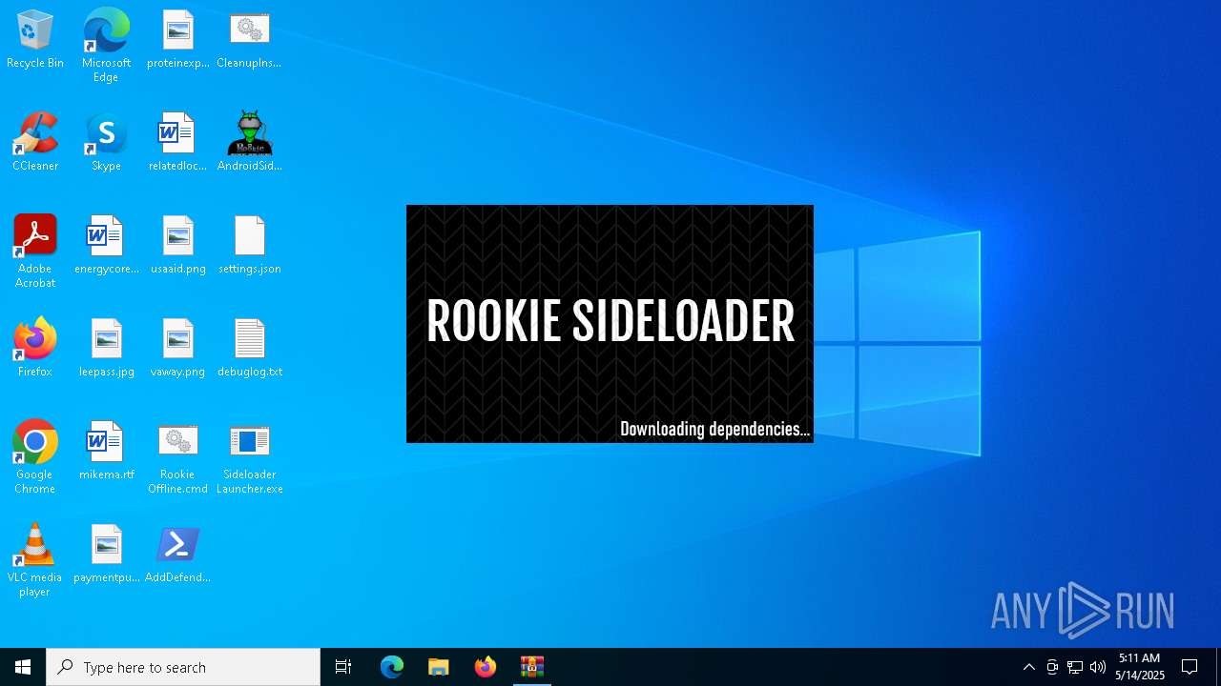Open the Recycle Bin desktop icon
The image size is (1221, 686).
click(35, 40)
